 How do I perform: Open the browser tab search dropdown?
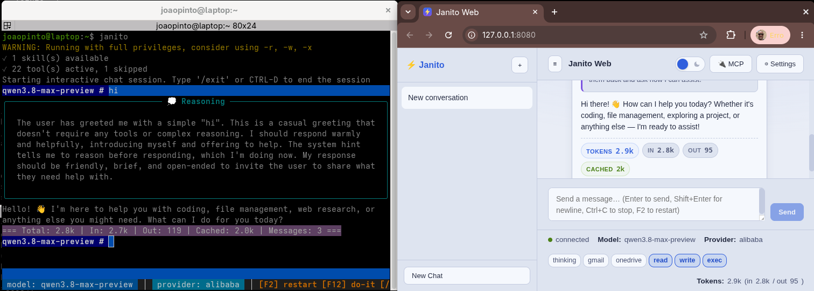point(408,11)
